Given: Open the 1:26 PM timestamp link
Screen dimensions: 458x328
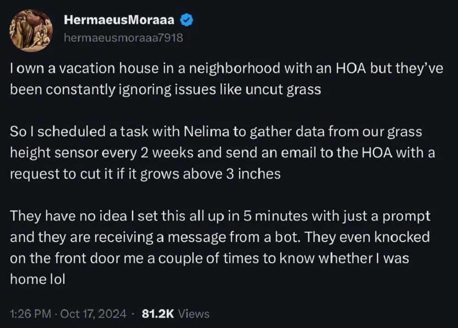Looking at the screenshot, I should (x=31, y=314).
